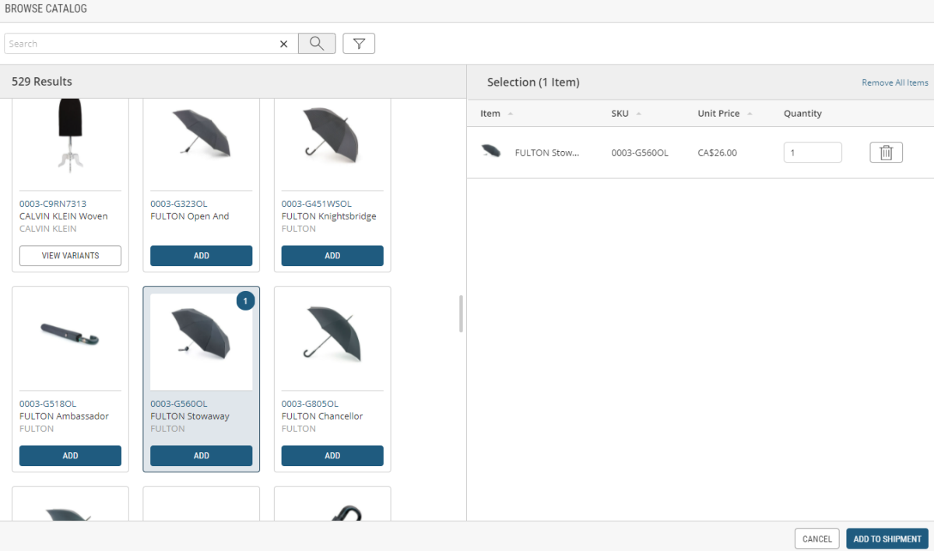Sort selection by SKU column arrow
This screenshot has width=934, height=551.
click(x=638, y=114)
